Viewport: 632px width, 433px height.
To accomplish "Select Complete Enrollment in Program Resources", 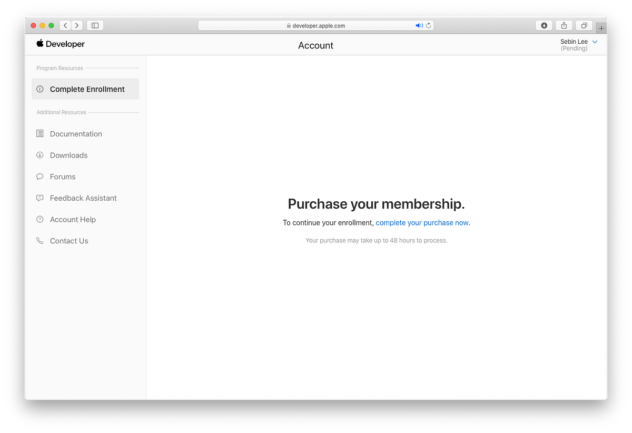I will [85, 89].
